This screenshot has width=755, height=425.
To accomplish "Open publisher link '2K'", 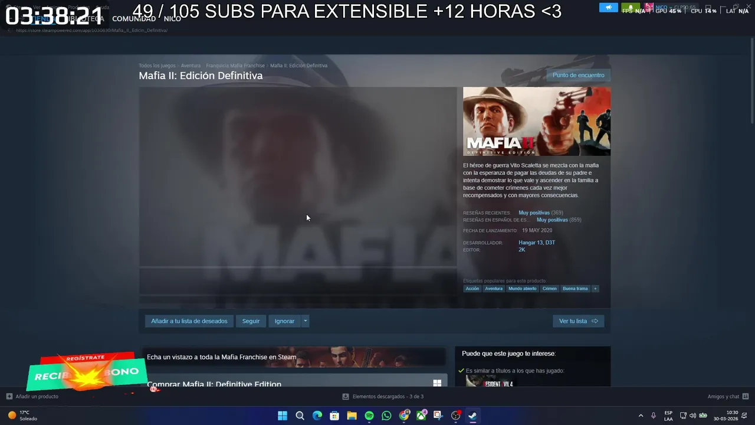I will point(521,250).
